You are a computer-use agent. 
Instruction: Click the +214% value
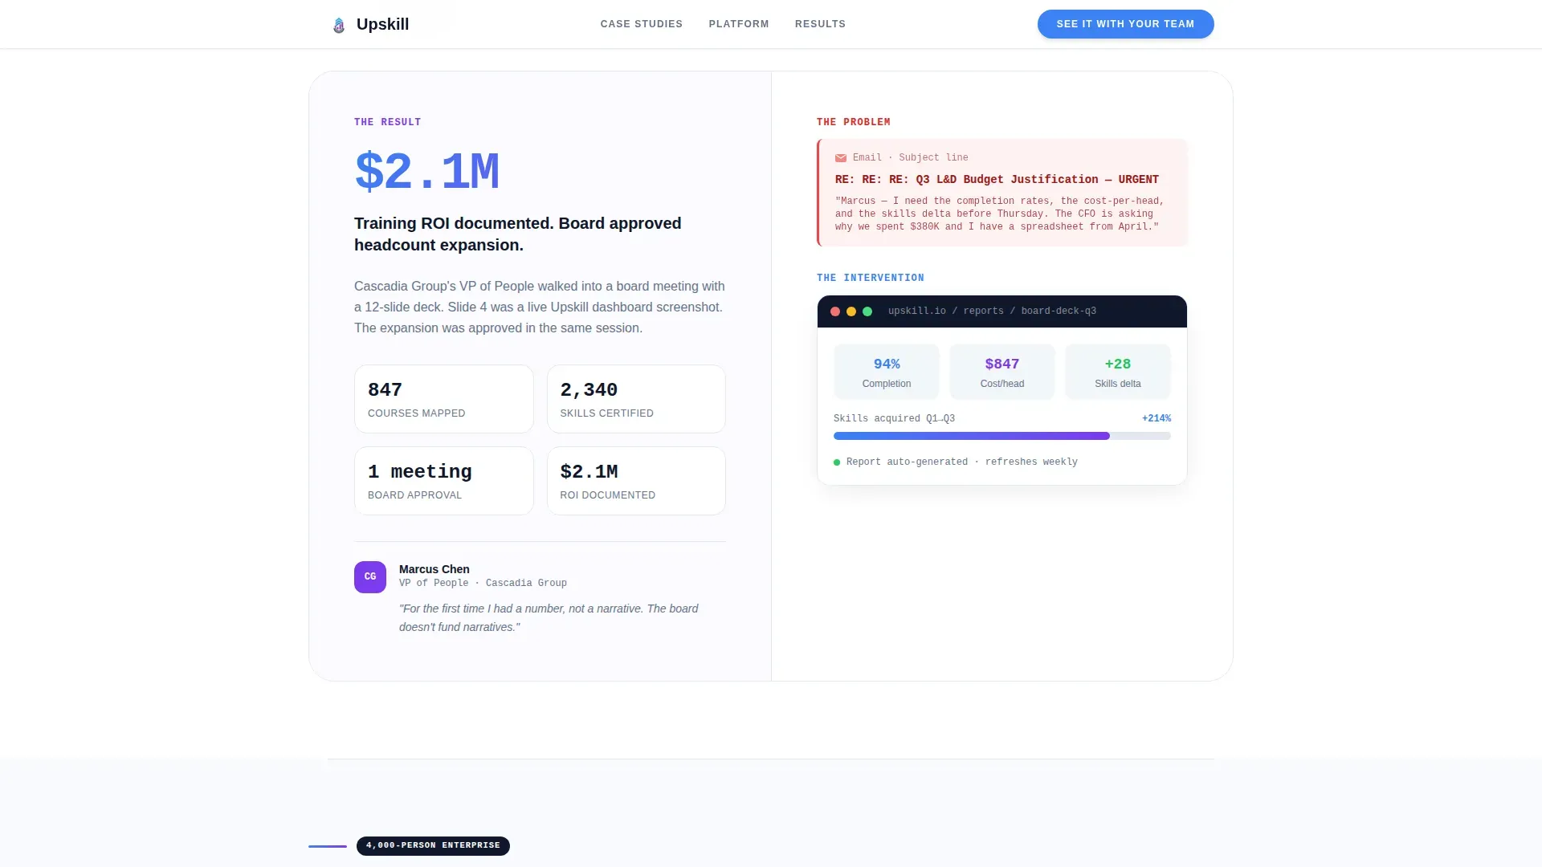pyautogui.click(x=1156, y=419)
